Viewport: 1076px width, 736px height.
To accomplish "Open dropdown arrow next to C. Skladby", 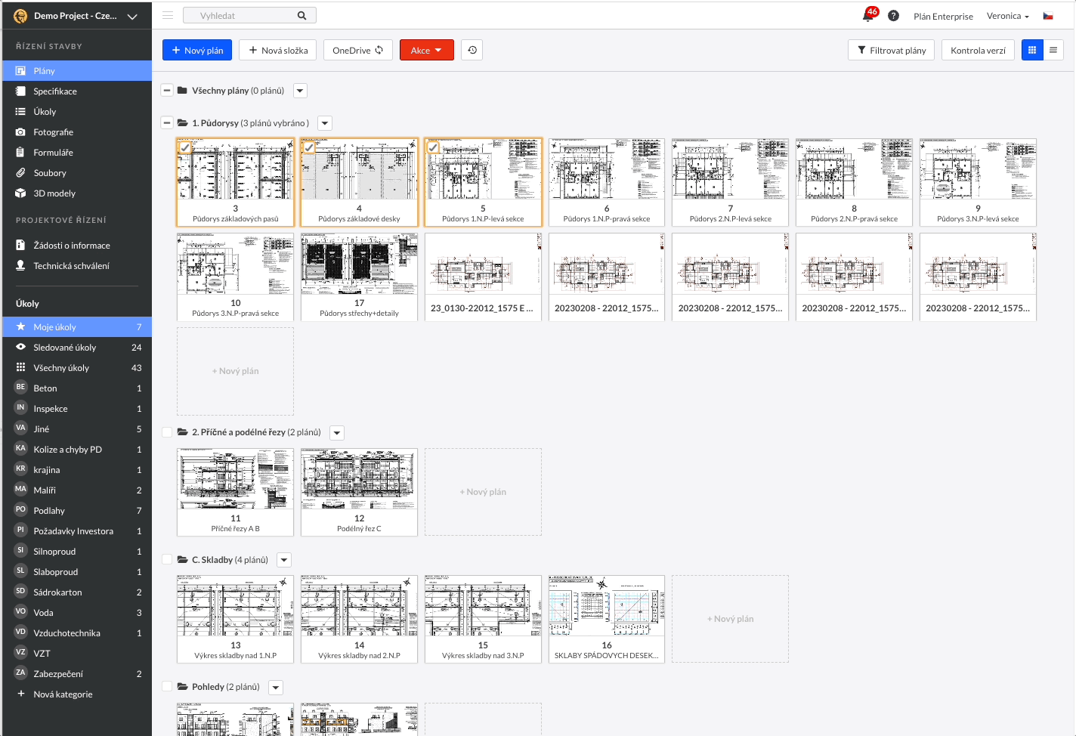I will click(x=284, y=560).
